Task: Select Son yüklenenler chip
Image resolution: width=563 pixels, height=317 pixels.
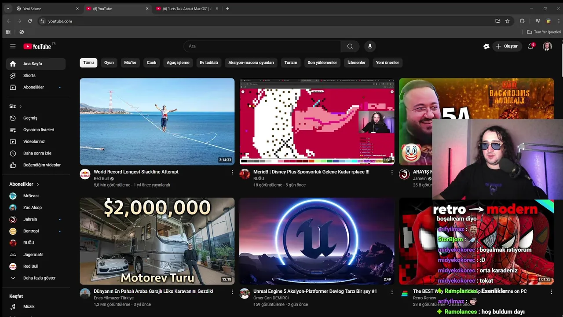Action: click(x=322, y=63)
